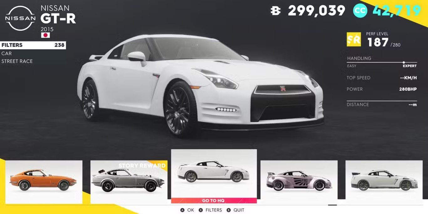Viewport: 428px width, 214px height.
Task: Click the X button icon for Filters
Action: [x=201, y=210]
